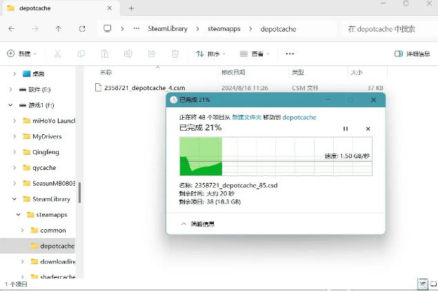Refresh the current folder view
The width and height of the screenshot is (438, 291).
[82, 29]
